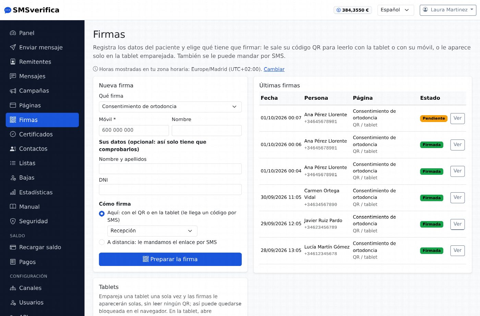Screen dimensions: 480x316
Task: Open the Firmas section in sidebar
Action: coord(42,120)
